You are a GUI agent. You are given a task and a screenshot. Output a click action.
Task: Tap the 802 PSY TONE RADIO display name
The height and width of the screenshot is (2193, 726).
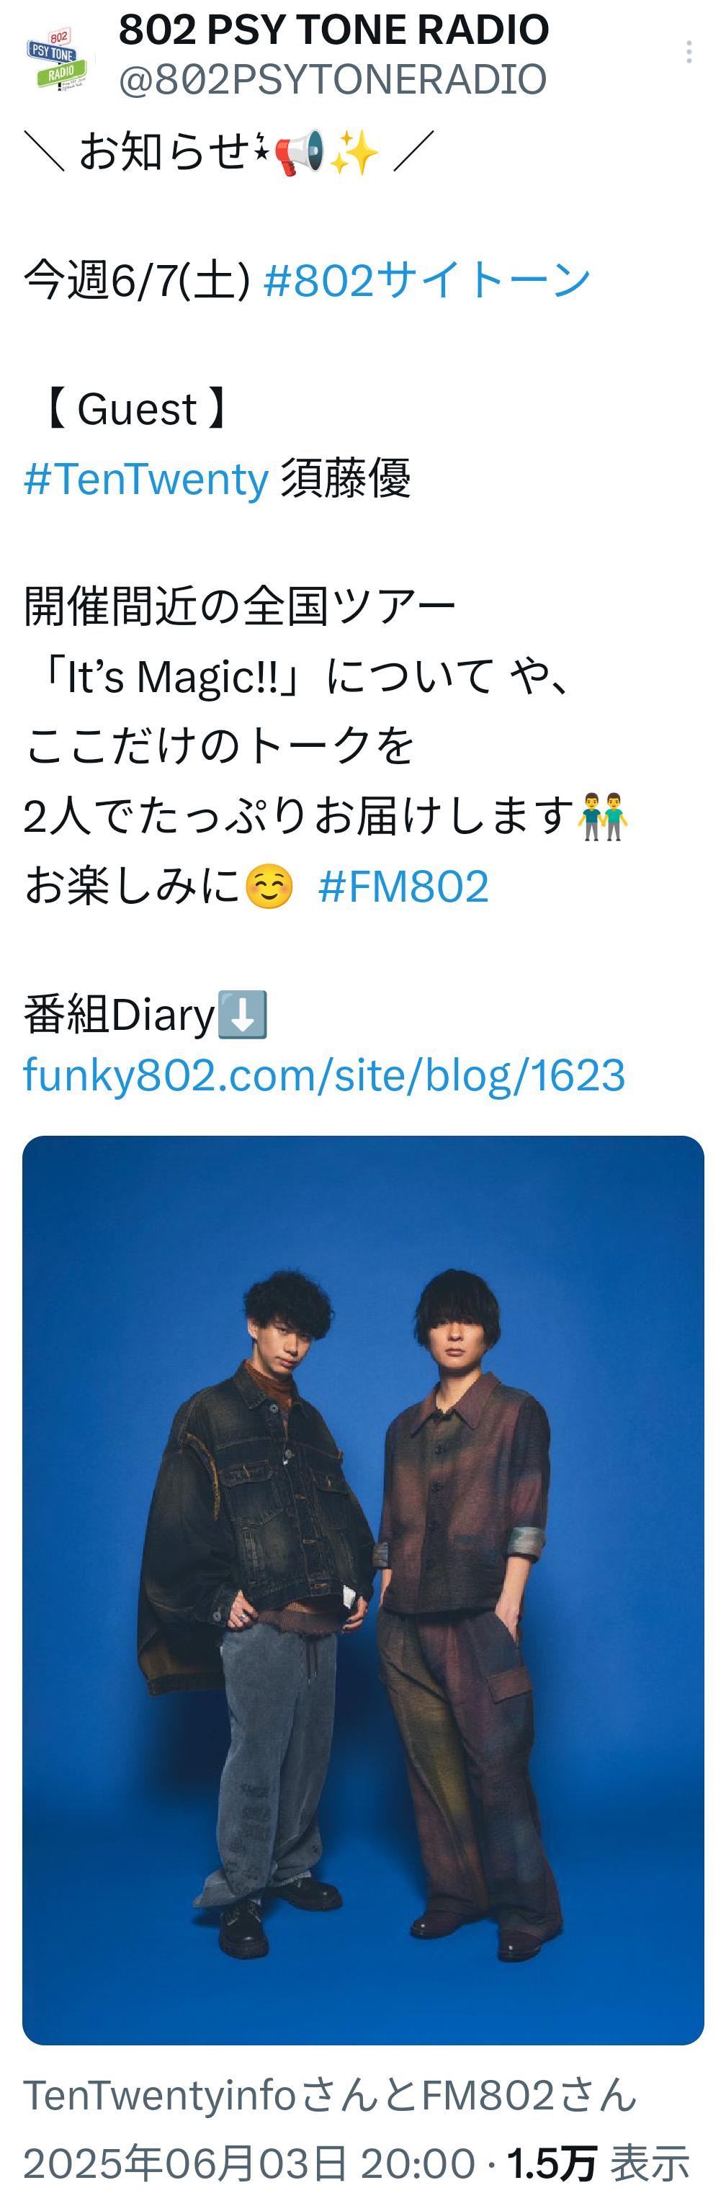tap(333, 30)
